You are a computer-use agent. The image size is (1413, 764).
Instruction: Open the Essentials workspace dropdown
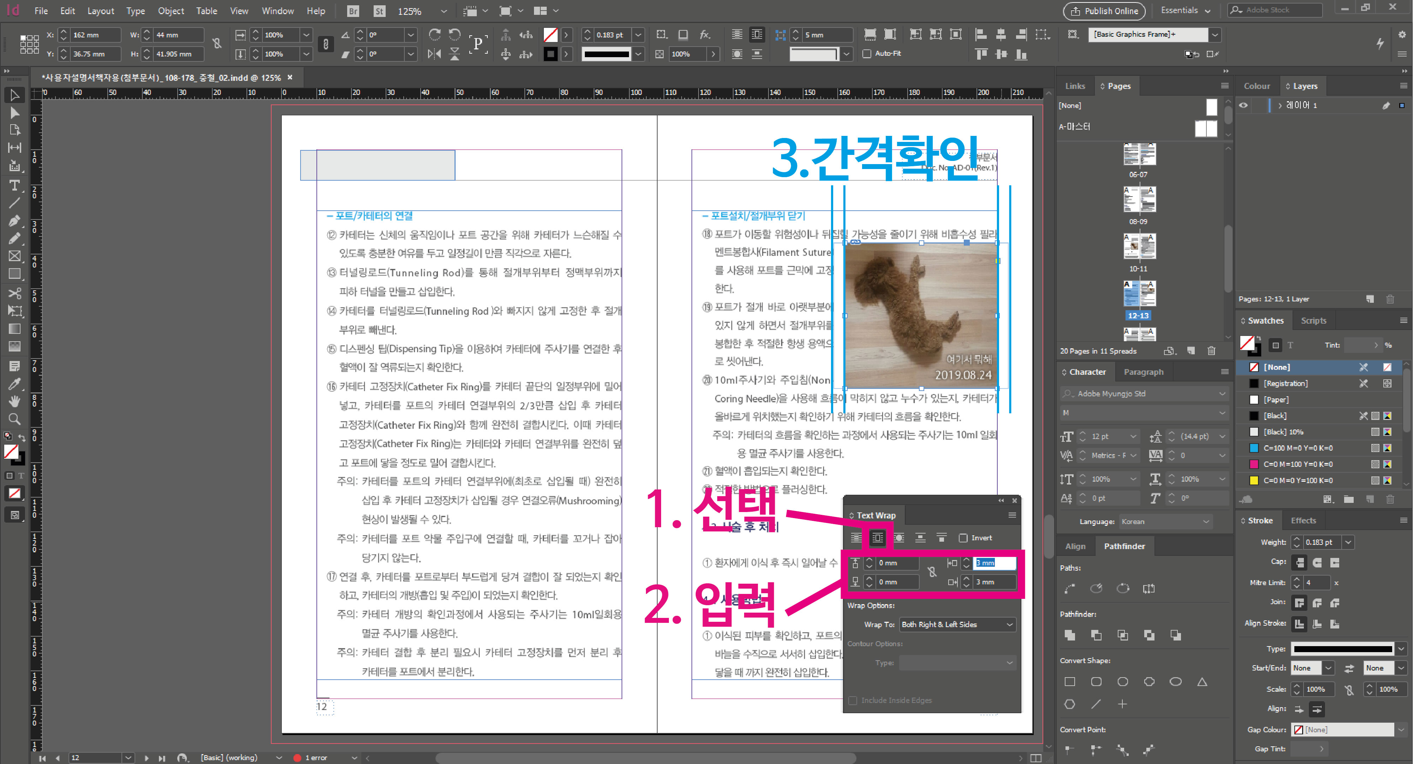1185,11
